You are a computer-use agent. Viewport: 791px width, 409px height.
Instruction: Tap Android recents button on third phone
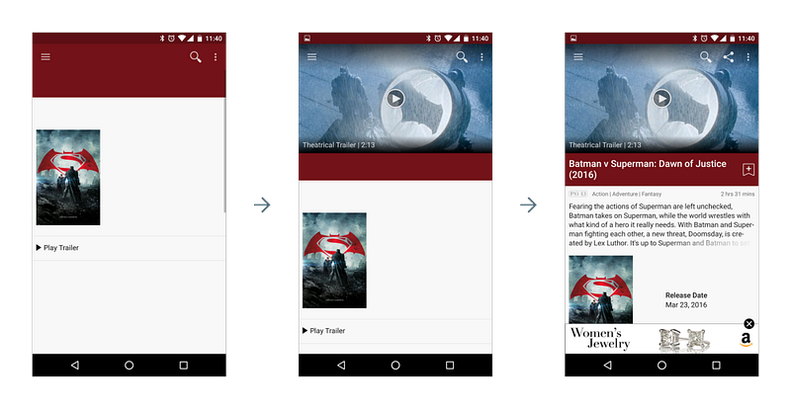[716, 366]
